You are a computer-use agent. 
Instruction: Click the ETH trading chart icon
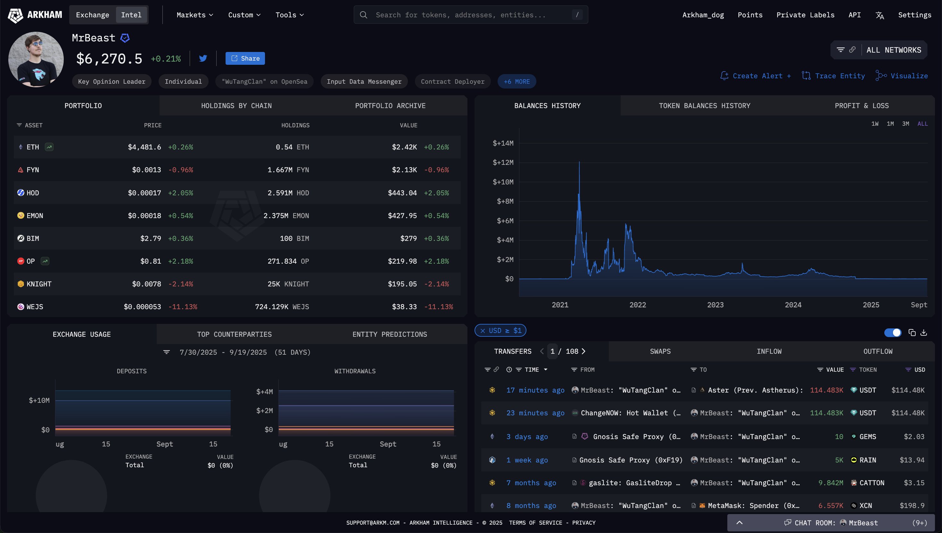49,147
